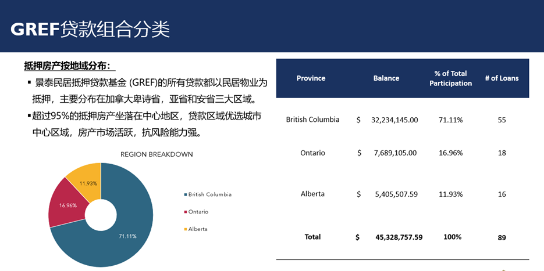This screenshot has width=544, height=271.
Task: Select the 5,405,507.59 balance value
Action: click(396, 194)
